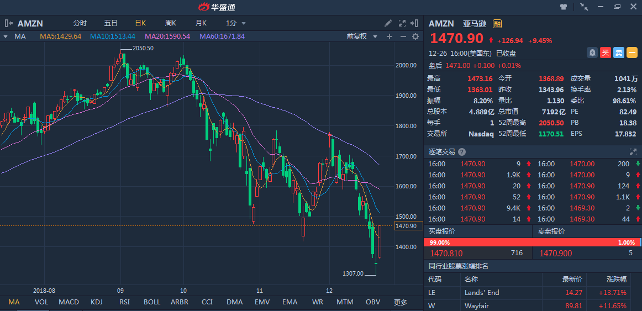Expand the tick-by-tick trades panel
This screenshot has height=311, width=642.
pos(633,152)
